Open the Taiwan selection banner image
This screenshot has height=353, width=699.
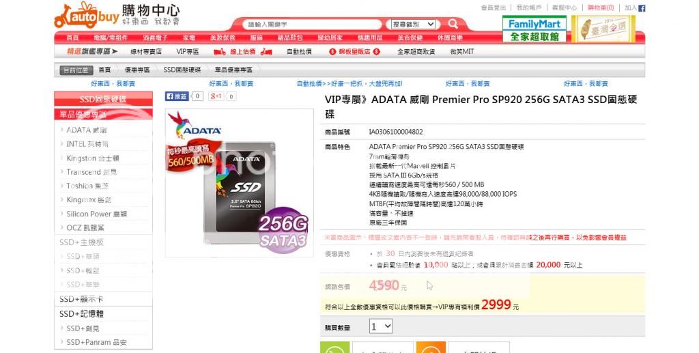click(603, 29)
